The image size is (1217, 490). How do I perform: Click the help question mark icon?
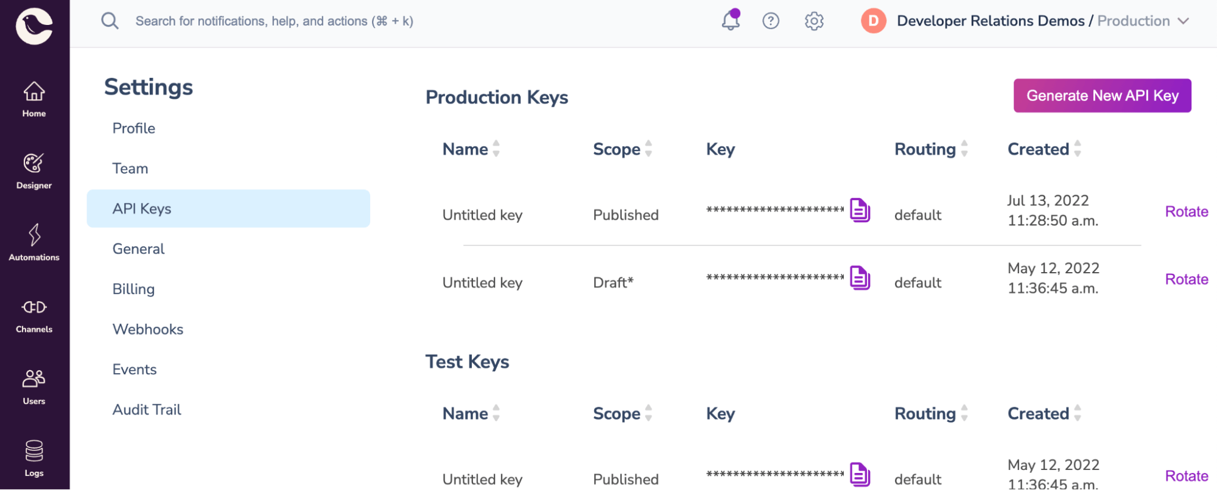click(x=771, y=21)
